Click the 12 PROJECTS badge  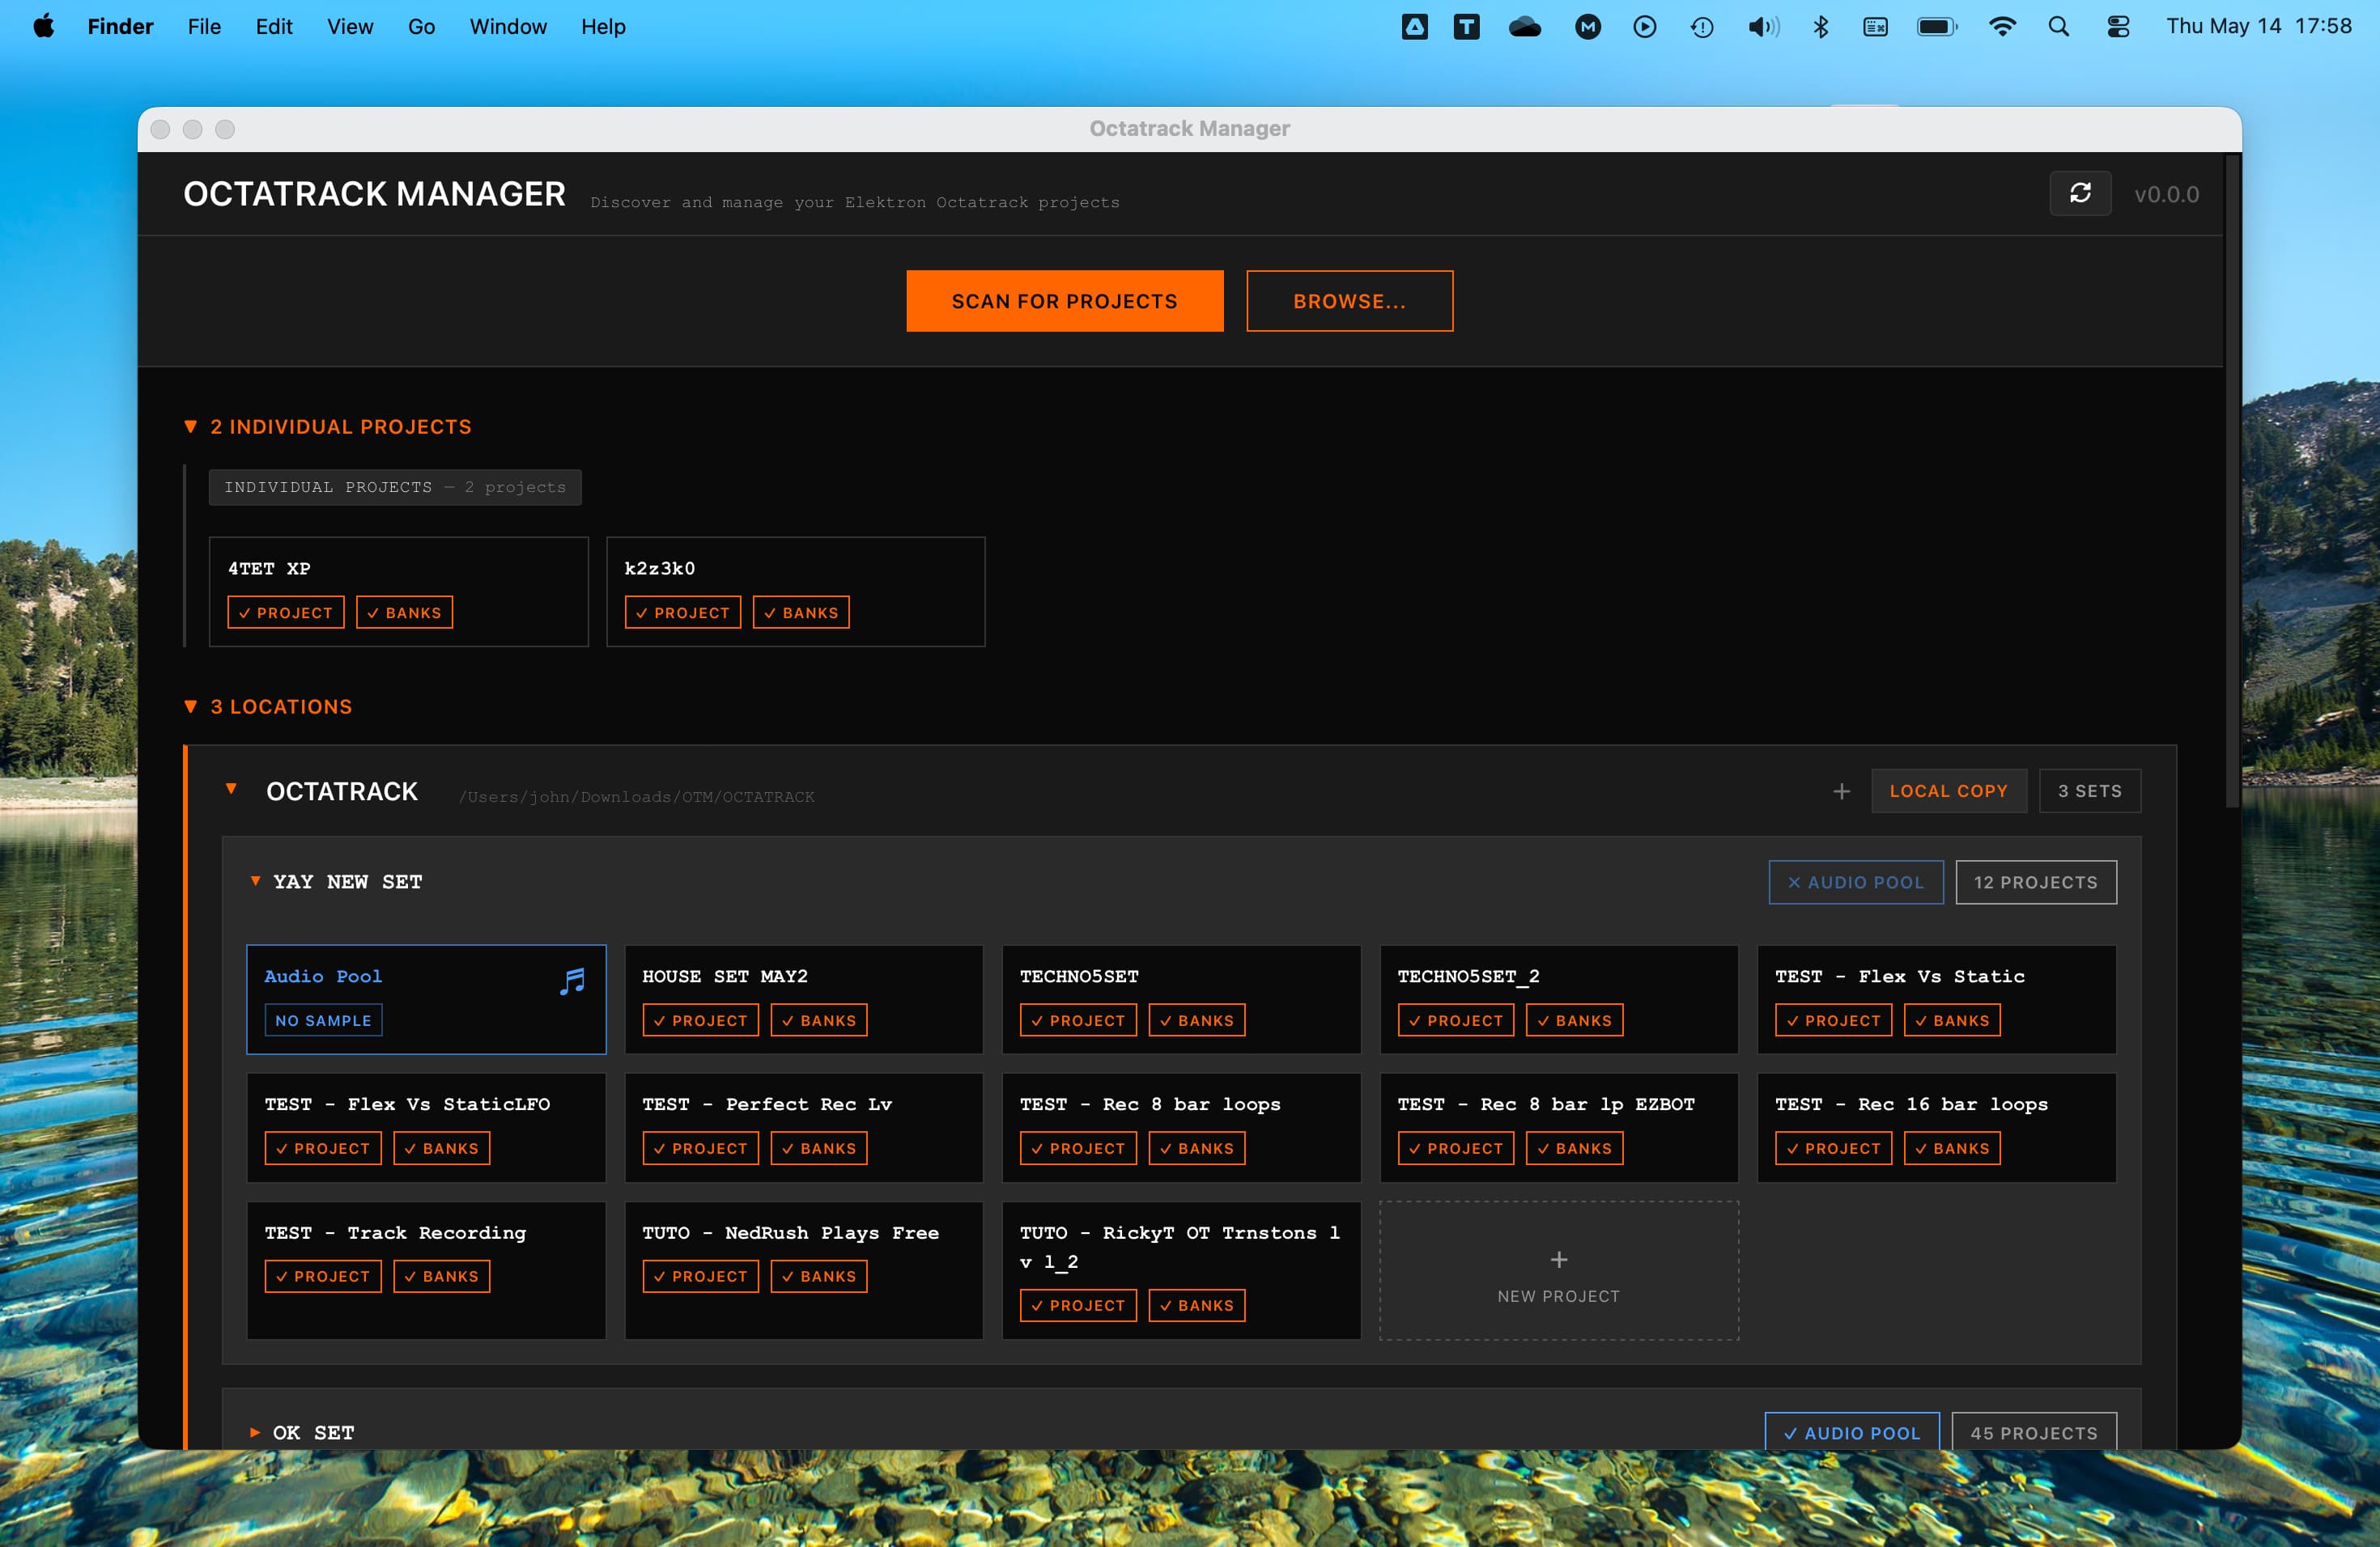[x=2036, y=883]
